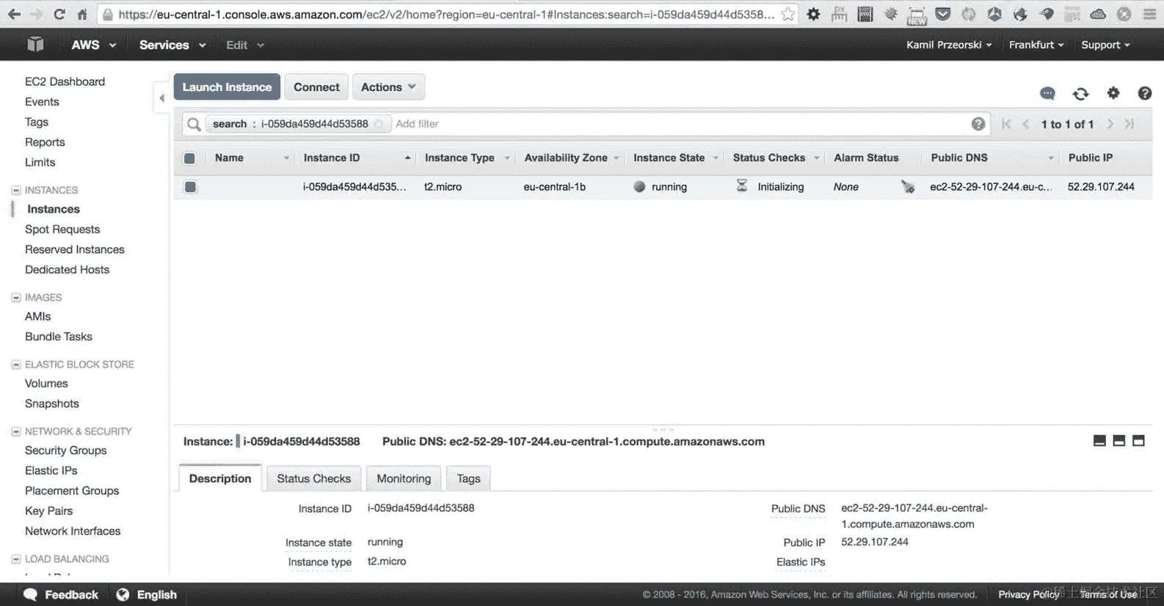Toggle the select-all instances checkbox
Viewport: 1164px width, 606px height.
click(x=189, y=158)
